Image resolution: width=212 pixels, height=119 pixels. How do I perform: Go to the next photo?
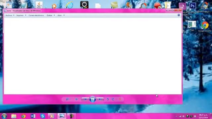tap(100, 99)
